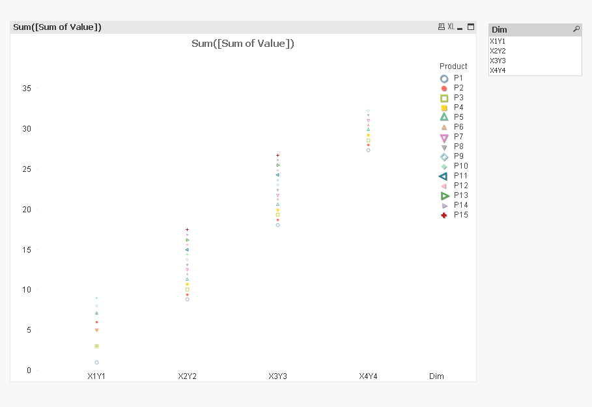The height and width of the screenshot is (407, 592).
Task: Click the Print chart icon
Action: (x=443, y=27)
